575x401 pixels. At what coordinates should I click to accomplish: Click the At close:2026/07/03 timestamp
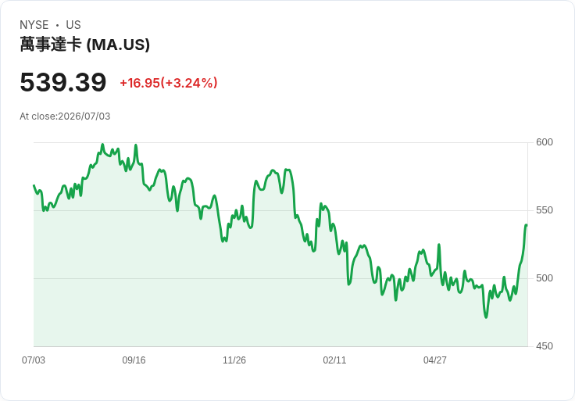pos(65,116)
